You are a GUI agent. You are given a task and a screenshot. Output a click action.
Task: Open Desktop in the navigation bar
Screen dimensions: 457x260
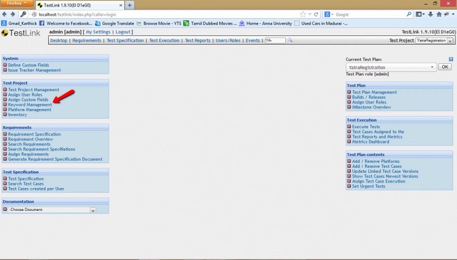58,41
